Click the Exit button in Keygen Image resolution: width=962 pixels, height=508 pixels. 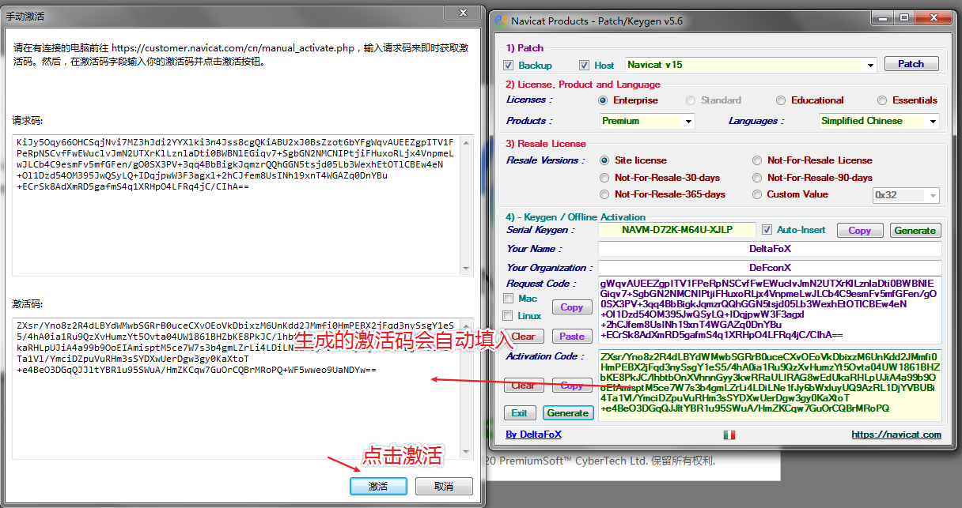pos(519,412)
